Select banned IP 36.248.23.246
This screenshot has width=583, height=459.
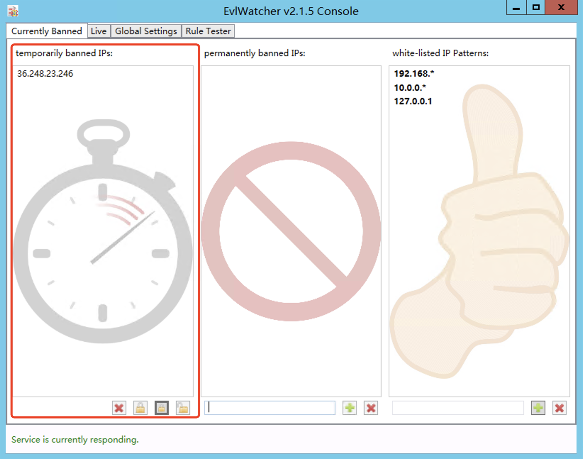click(45, 74)
